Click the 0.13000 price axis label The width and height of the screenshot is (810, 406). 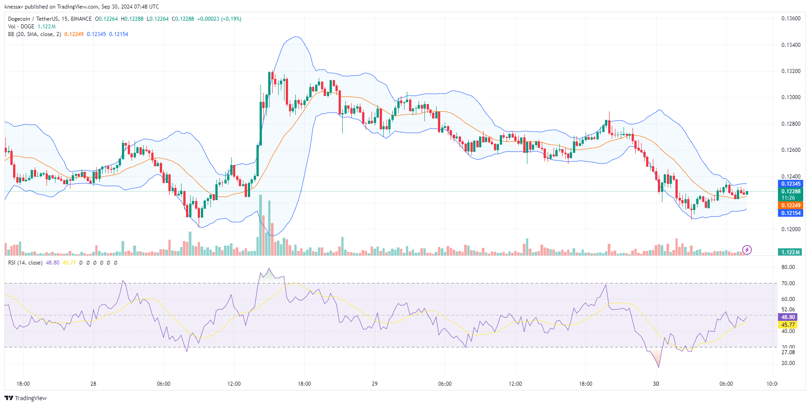[x=791, y=97]
